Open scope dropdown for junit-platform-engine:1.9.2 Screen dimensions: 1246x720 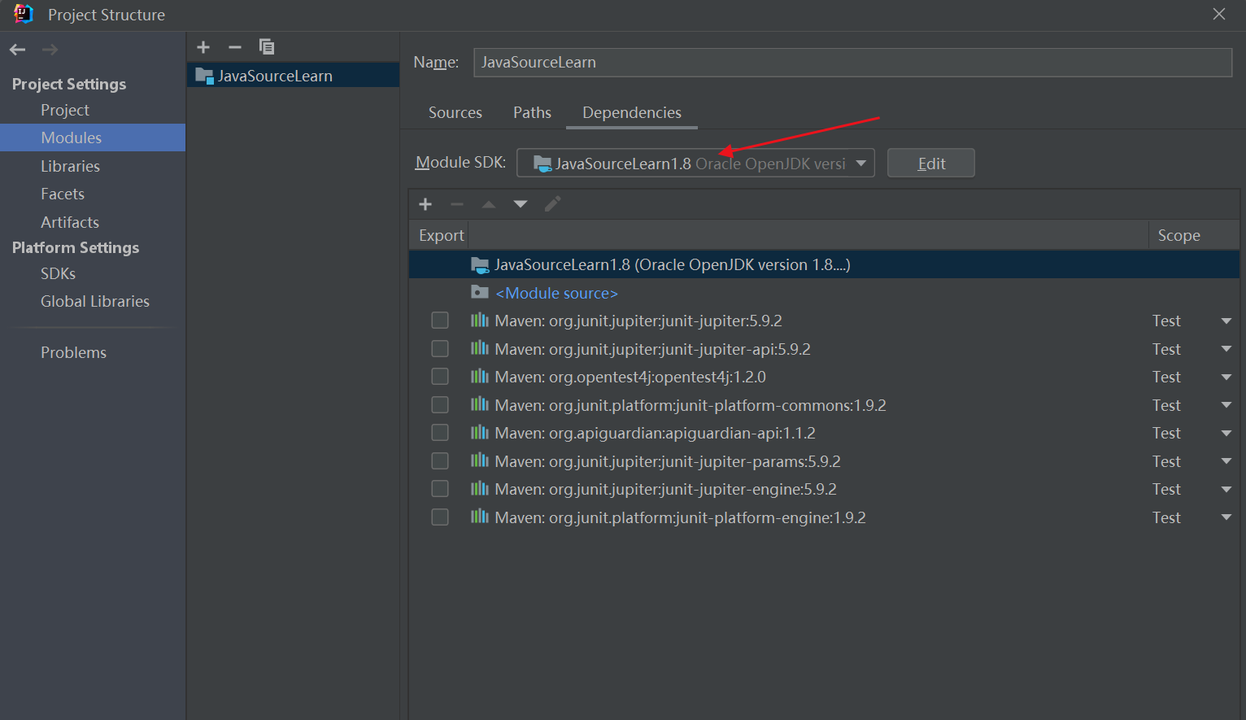[x=1226, y=517]
